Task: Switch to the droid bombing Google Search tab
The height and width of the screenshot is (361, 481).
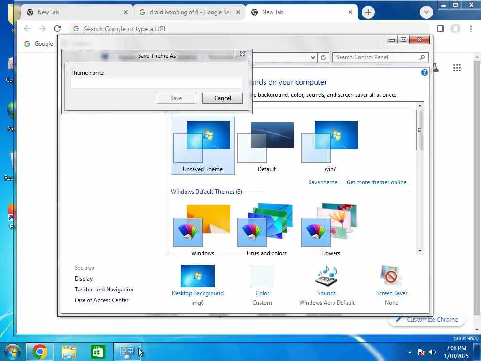Action: pyautogui.click(x=189, y=12)
